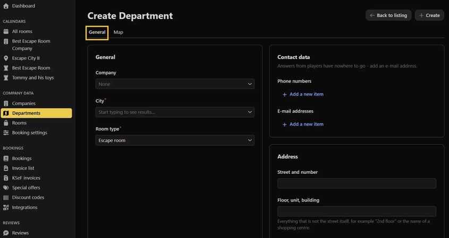Click the Booking settings sliders icon

click(x=6, y=133)
